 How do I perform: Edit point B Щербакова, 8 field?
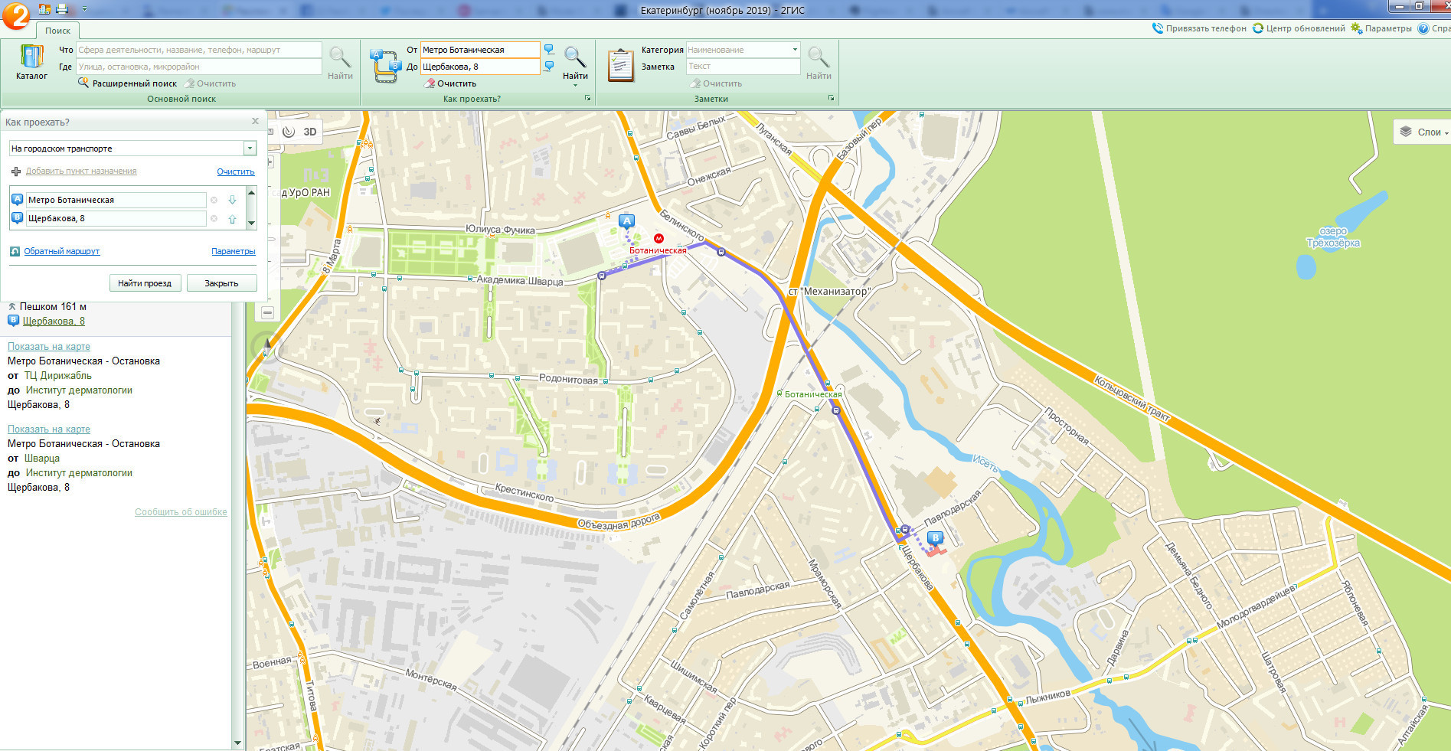(x=116, y=218)
